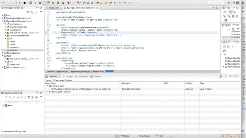Click the Quick Access search field
This screenshot has width=246, height=138.
(216, 3)
